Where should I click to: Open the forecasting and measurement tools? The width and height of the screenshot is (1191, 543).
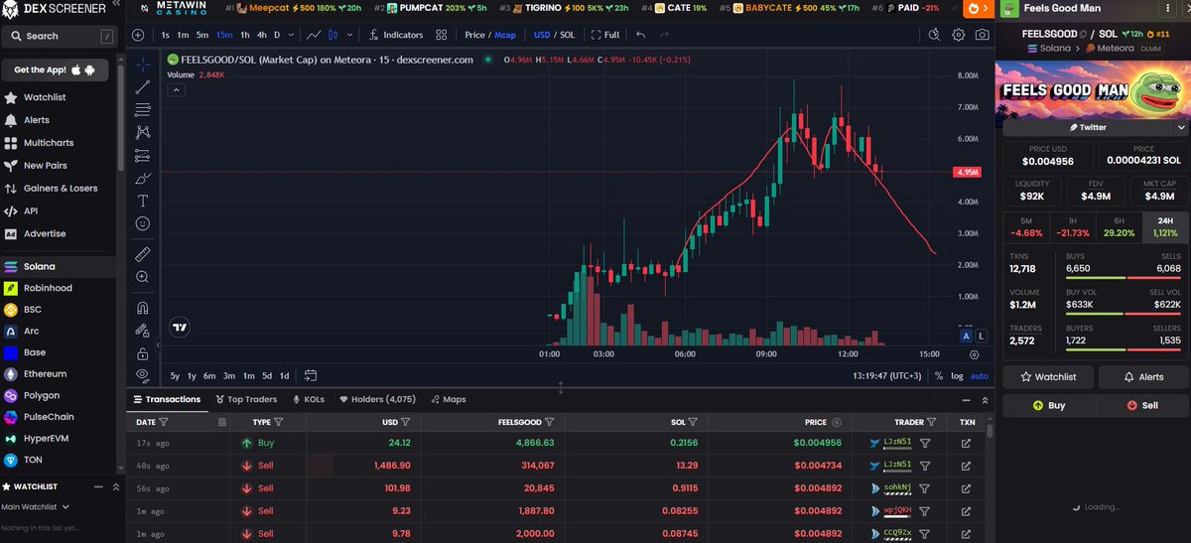pos(143,155)
